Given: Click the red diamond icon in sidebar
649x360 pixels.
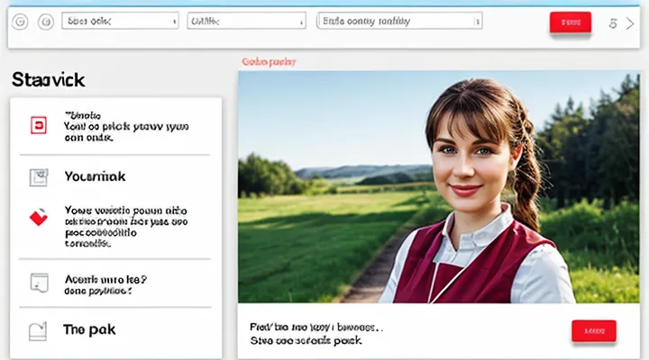Looking at the screenshot, I should point(38,218).
